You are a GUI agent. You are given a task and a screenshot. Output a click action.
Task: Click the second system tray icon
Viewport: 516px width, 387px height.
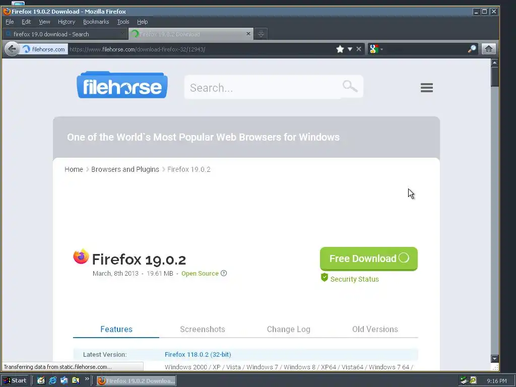tap(473, 380)
